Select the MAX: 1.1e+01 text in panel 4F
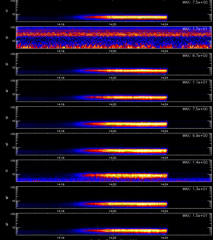Viewport: 213px width, 240px height. 195,82
